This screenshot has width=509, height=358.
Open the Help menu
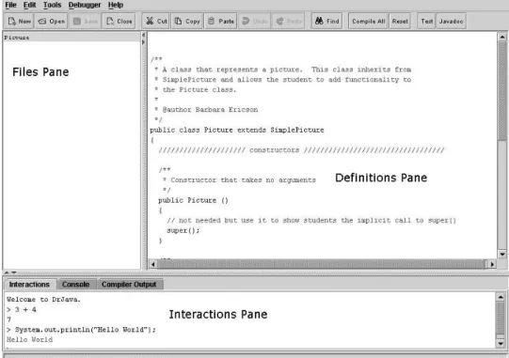tap(116, 5)
